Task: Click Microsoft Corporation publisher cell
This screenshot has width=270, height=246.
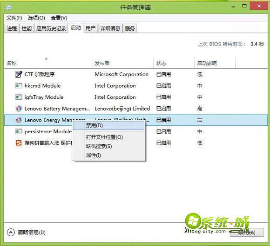Action: pos(121,74)
